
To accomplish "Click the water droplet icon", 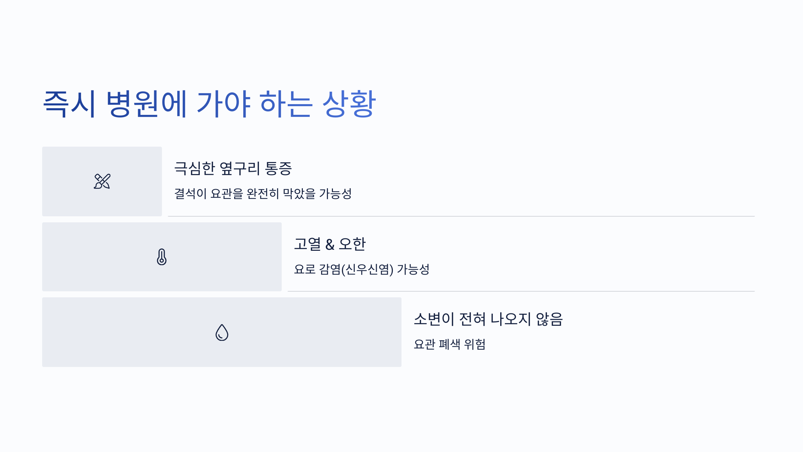I will pyautogui.click(x=222, y=332).
